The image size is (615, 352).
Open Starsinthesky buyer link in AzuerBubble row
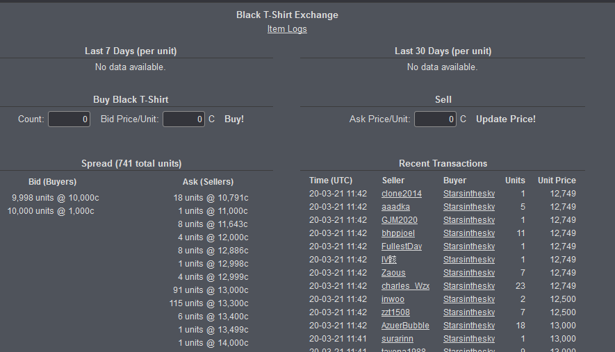point(469,326)
